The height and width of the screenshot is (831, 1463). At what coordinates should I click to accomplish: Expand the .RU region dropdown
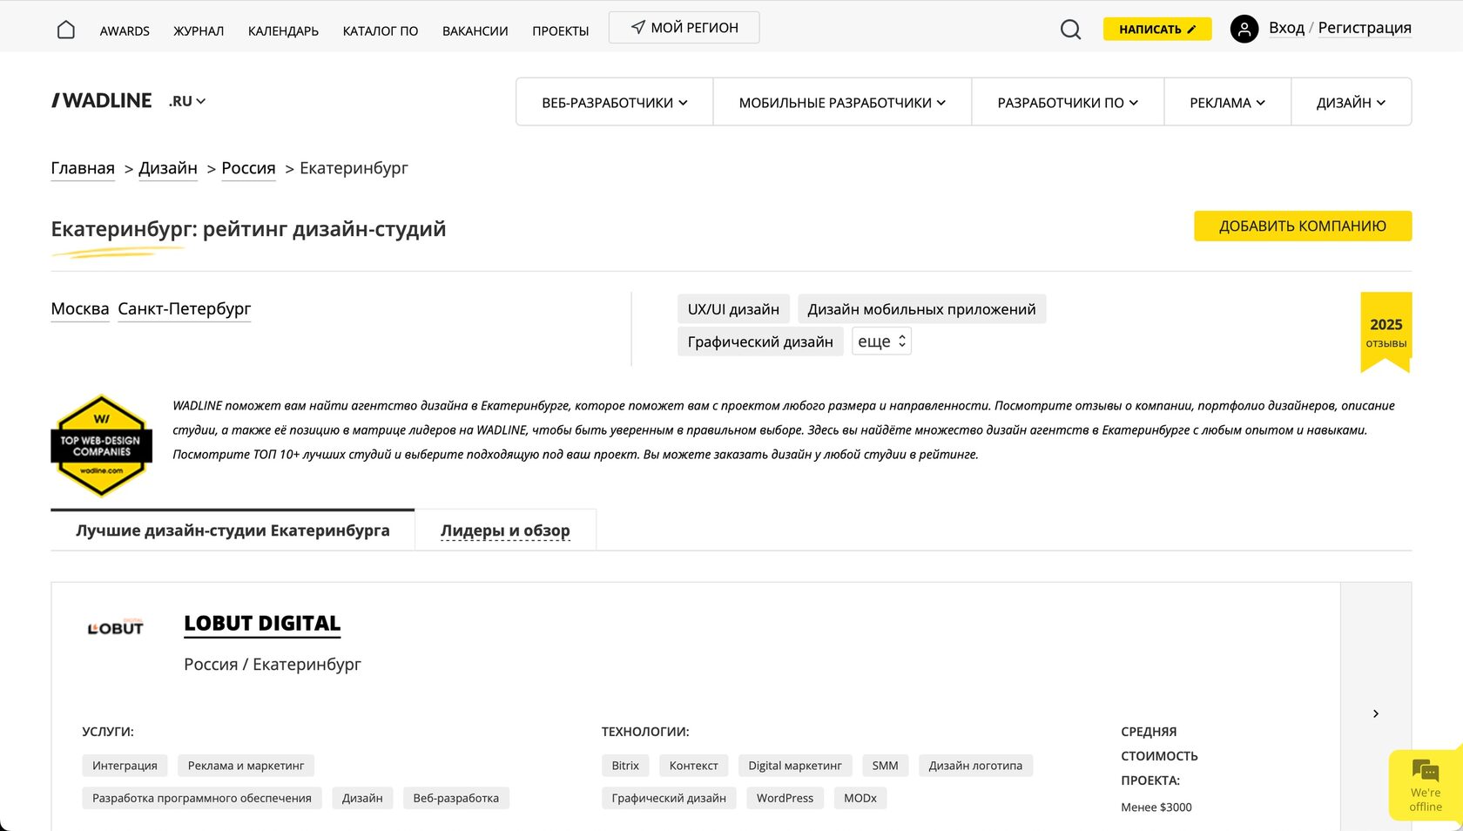[x=187, y=101]
